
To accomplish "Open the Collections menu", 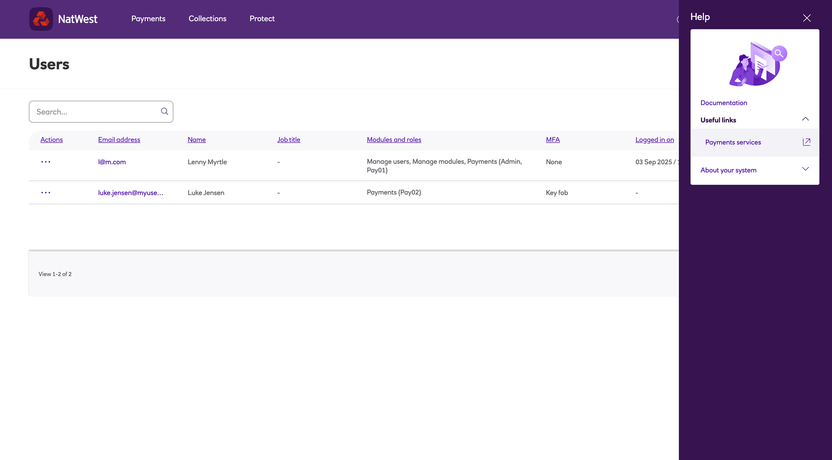I will tap(207, 19).
